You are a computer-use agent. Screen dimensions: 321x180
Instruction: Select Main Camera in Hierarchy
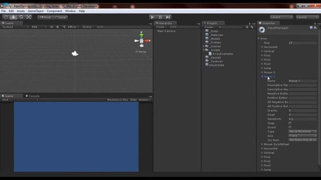tap(166, 31)
